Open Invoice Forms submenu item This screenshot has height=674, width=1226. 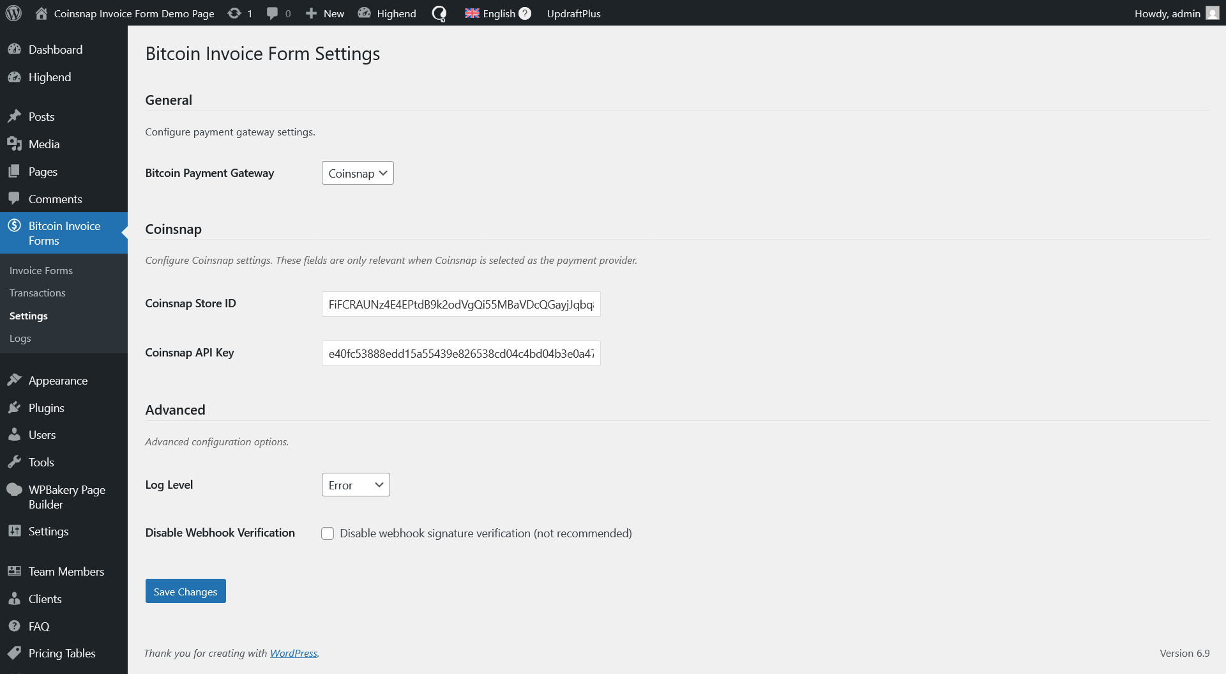(x=41, y=270)
